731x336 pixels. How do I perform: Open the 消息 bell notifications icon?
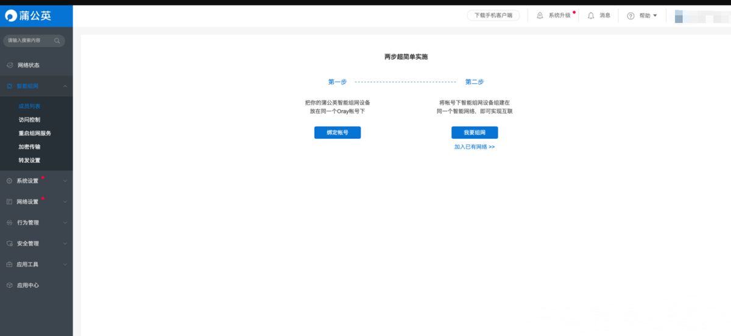tap(591, 16)
